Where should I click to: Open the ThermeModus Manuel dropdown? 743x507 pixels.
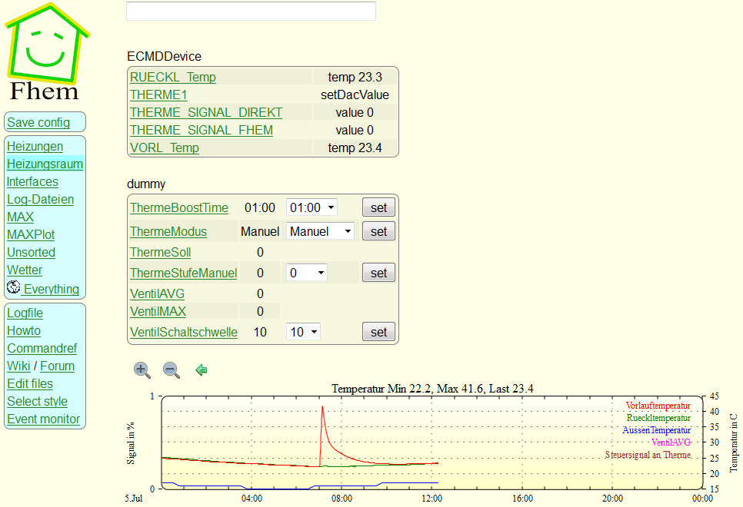(320, 231)
